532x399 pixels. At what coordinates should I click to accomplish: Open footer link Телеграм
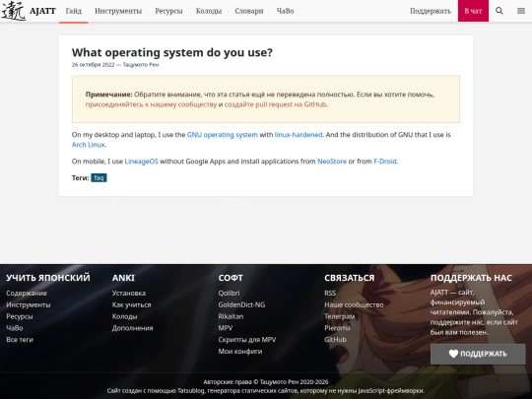click(339, 316)
